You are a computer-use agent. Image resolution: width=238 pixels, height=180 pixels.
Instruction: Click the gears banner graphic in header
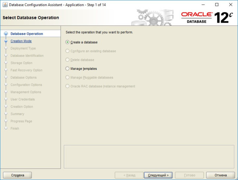[152, 17]
